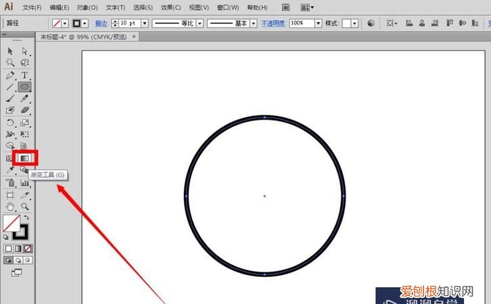
Task: Click the 描边 stroke panel link
Action: [100, 23]
